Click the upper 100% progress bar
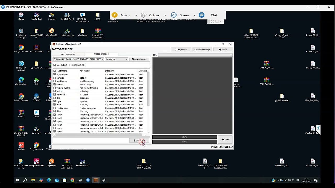Image resolution: width=335 pixels, height=188 pixels. pos(185,137)
